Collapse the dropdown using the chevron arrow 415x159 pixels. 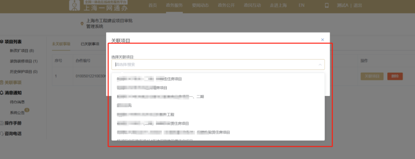pyautogui.click(x=320, y=64)
